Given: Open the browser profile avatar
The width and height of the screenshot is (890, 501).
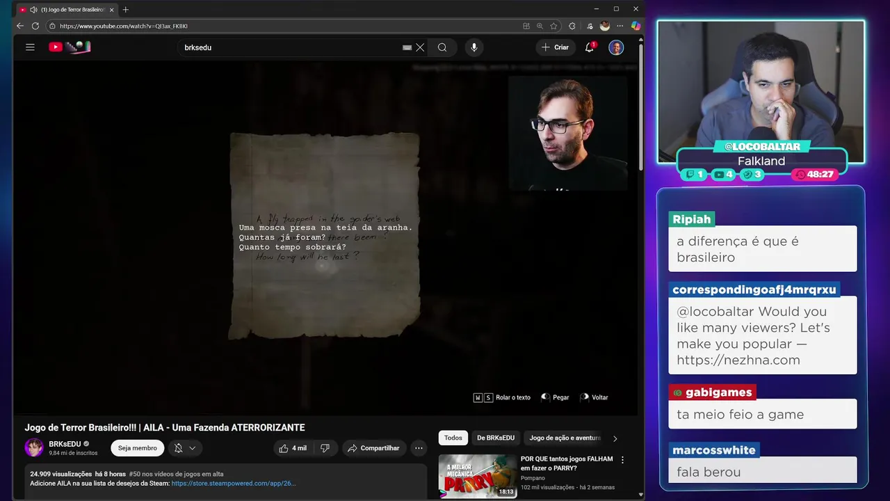Looking at the screenshot, I should click(605, 26).
